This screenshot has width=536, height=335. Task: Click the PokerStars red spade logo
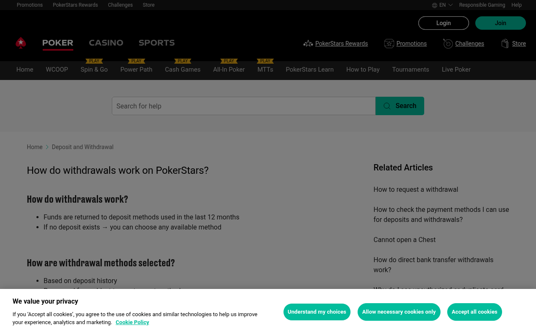click(x=21, y=43)
